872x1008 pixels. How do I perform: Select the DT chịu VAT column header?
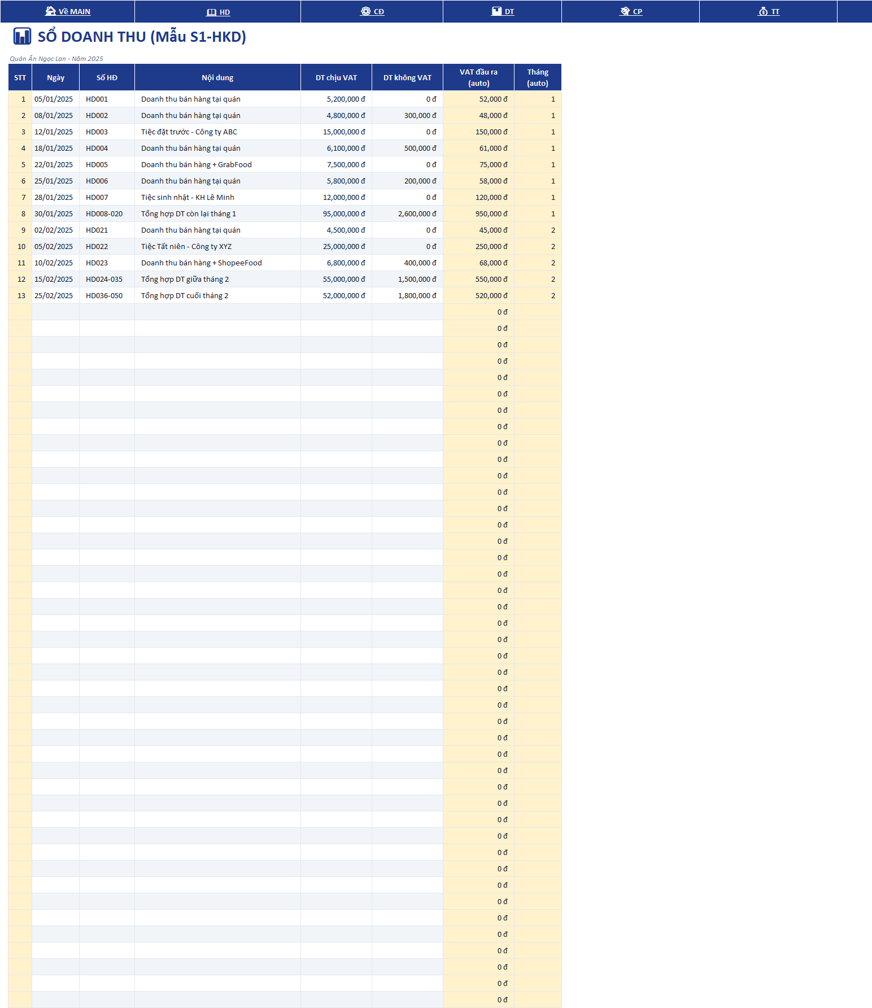(336, 77)
